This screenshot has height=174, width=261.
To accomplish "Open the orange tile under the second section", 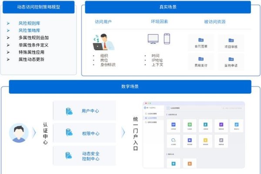I will coord(190,164).
